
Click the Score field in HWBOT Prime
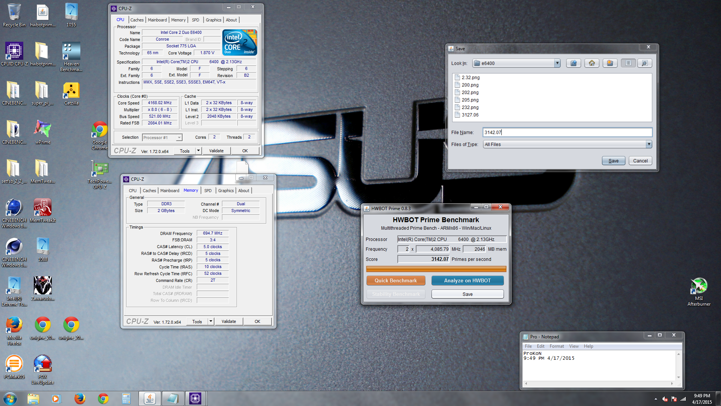tap(424, 259)
